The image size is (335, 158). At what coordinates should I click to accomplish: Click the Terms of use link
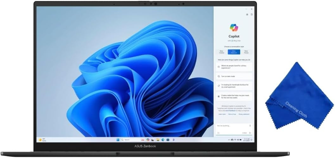pos(232,114)
